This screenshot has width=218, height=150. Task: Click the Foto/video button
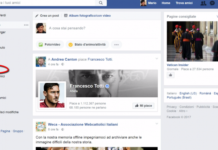coord(50,44)
